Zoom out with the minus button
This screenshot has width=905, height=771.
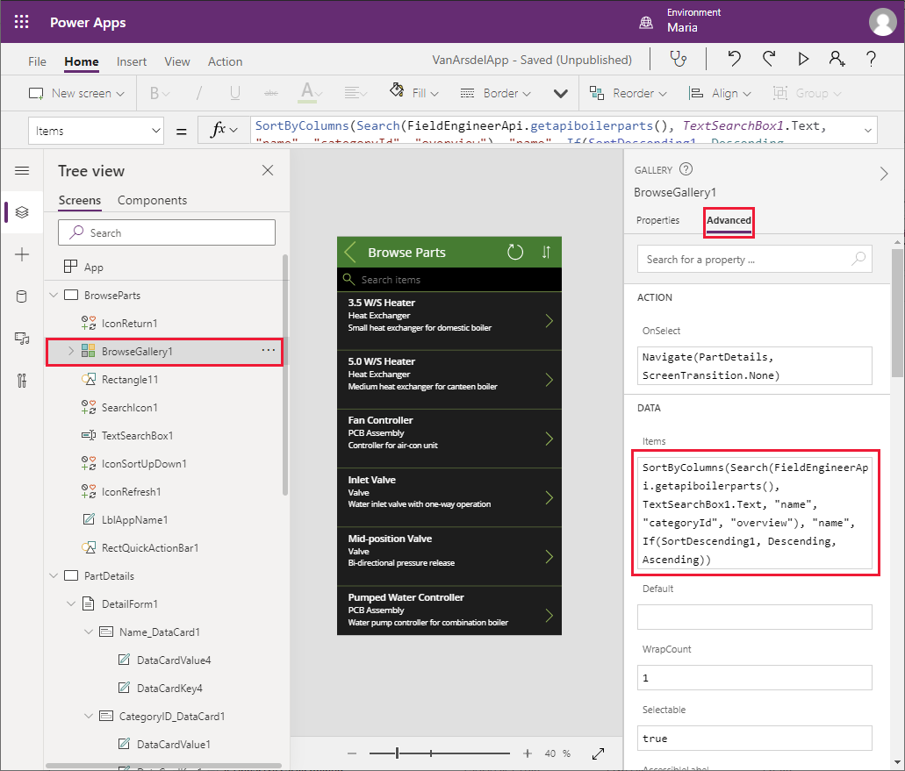pos(352,753)
